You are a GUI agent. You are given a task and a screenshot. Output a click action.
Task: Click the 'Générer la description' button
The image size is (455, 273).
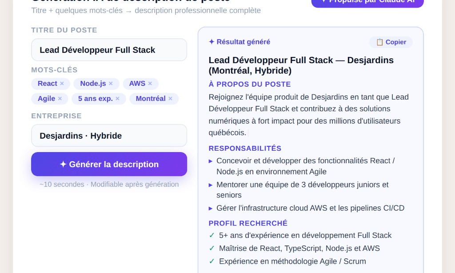pos(109,164)
